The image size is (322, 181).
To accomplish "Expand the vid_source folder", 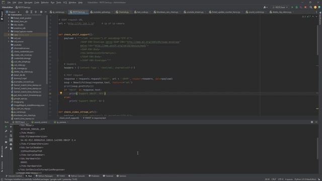I will click(x=9, y=41).
